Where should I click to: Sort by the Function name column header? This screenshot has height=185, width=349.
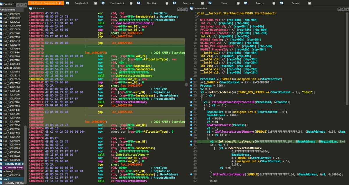pyautogui.click(x=12, y=10)
